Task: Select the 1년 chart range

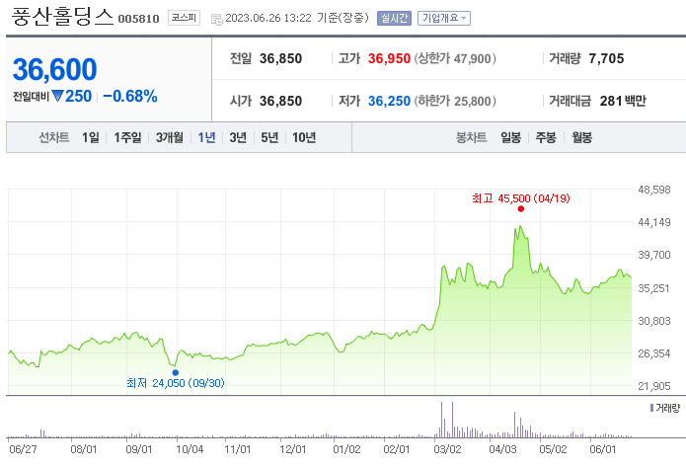Action: pos(206,138)
